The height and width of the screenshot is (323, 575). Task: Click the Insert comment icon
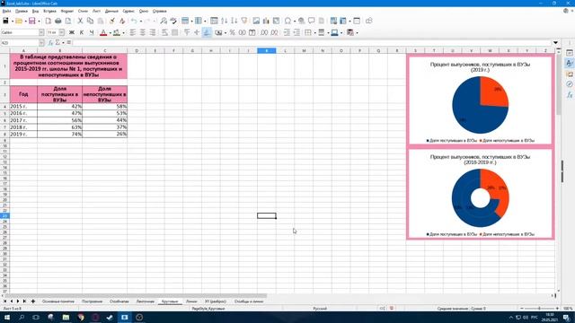(x=312, y=21)
